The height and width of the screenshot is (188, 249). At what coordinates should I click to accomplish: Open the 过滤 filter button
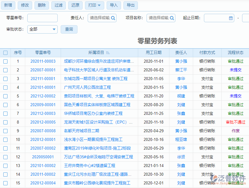(59, 5)
